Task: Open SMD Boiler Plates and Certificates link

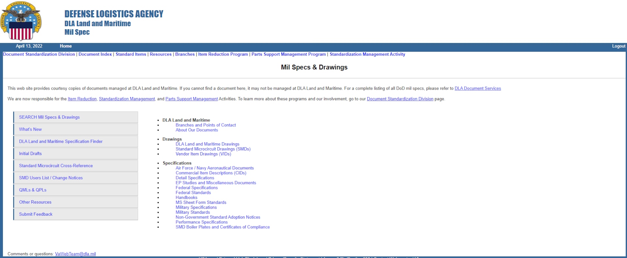Action: tap(223, 227)
